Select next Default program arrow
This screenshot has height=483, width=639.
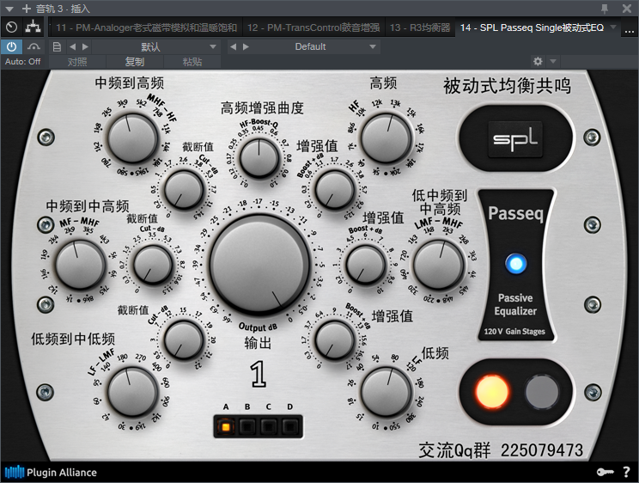coord(246,47)
